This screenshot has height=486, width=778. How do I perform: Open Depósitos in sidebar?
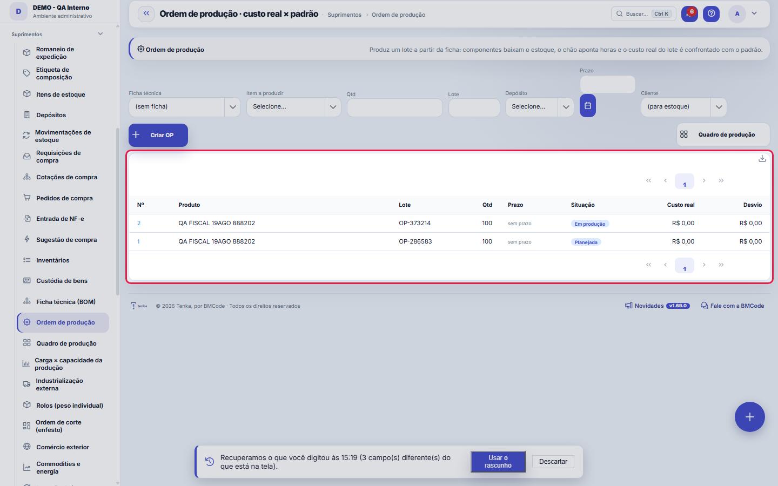pyautogui.click(x=63, y=115)
